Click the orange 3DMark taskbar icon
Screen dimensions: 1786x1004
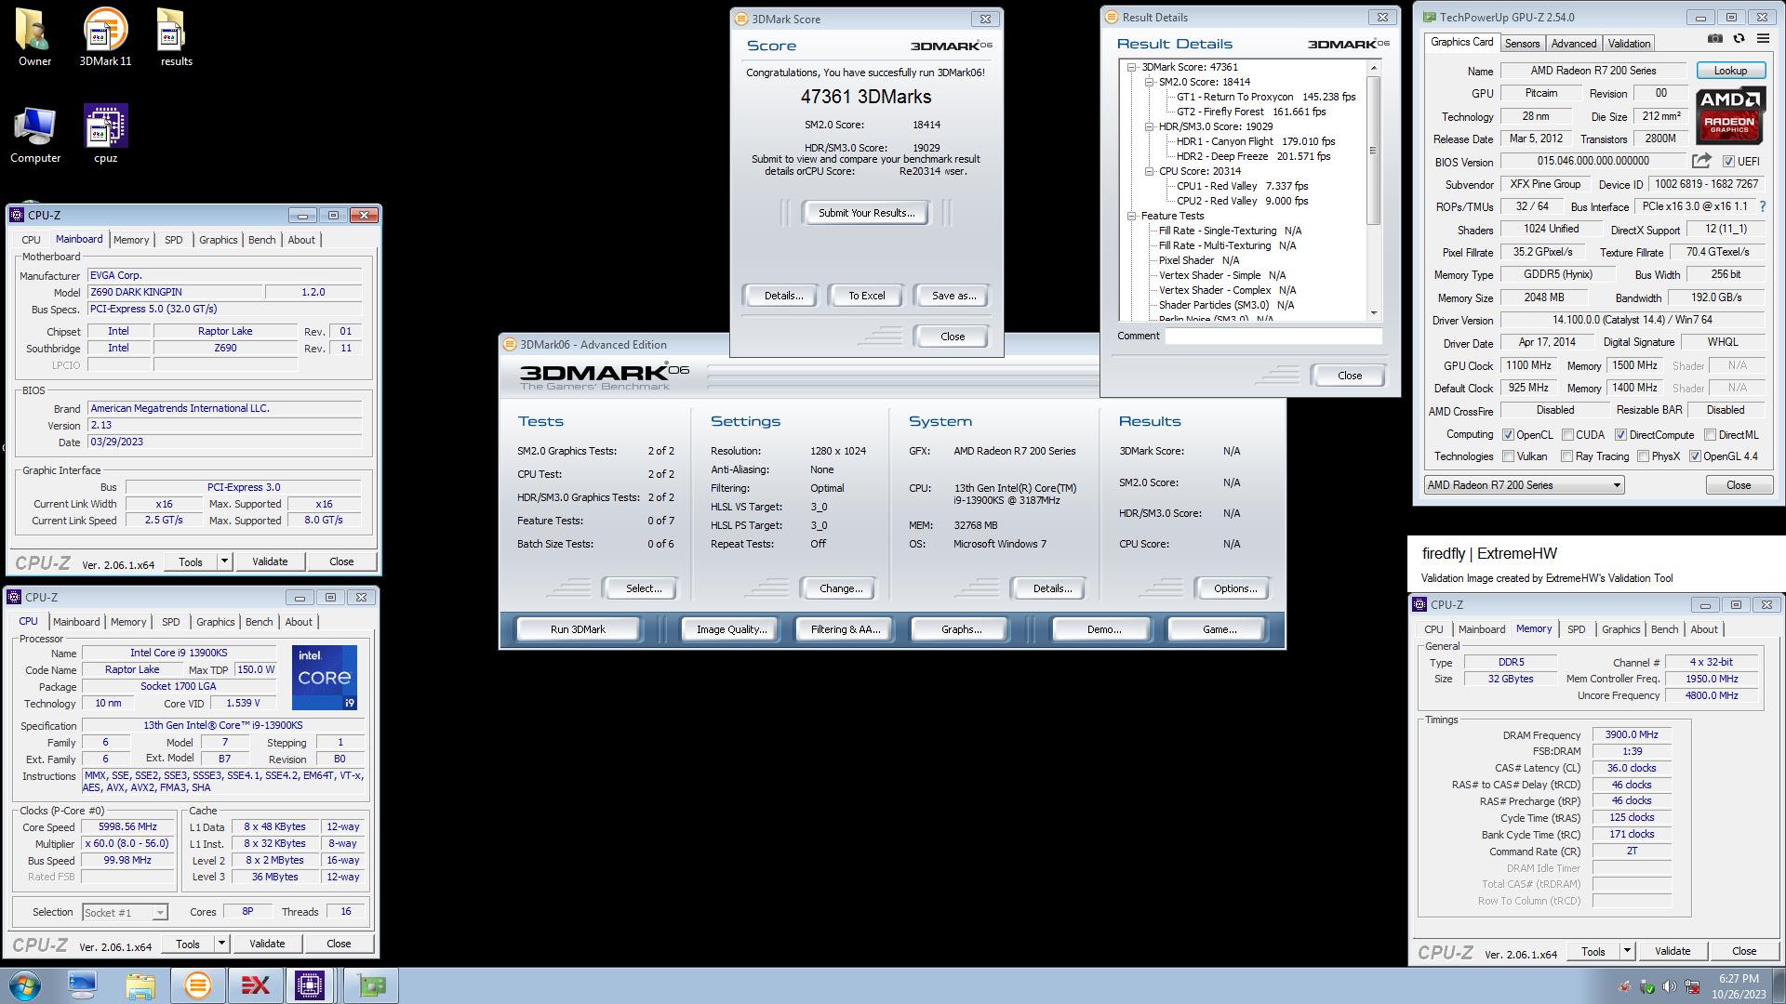tap(197, 985)
